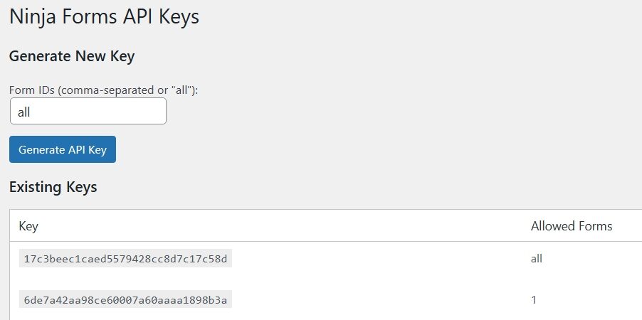
Task: Click the Key column header
Action: (x=28, y=226)
